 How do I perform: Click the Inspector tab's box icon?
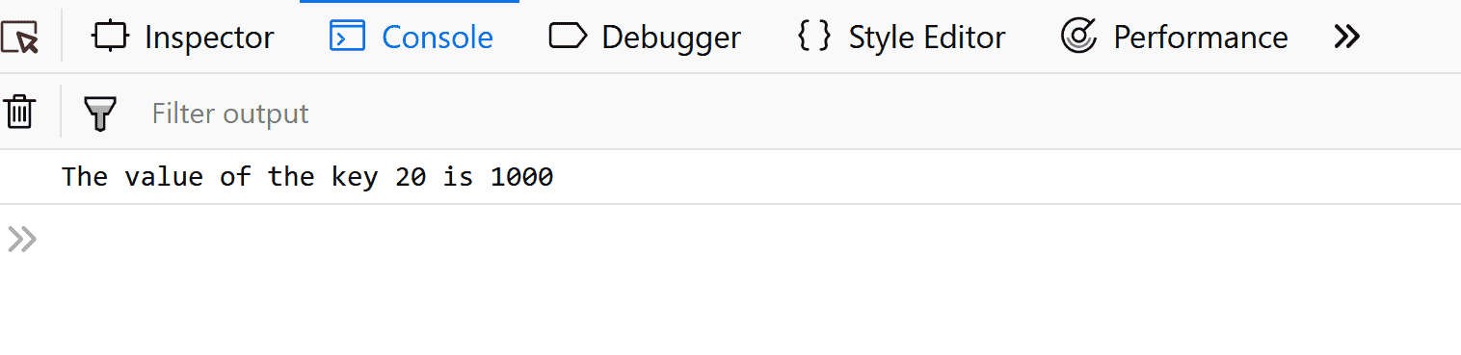tap(110, 37)
